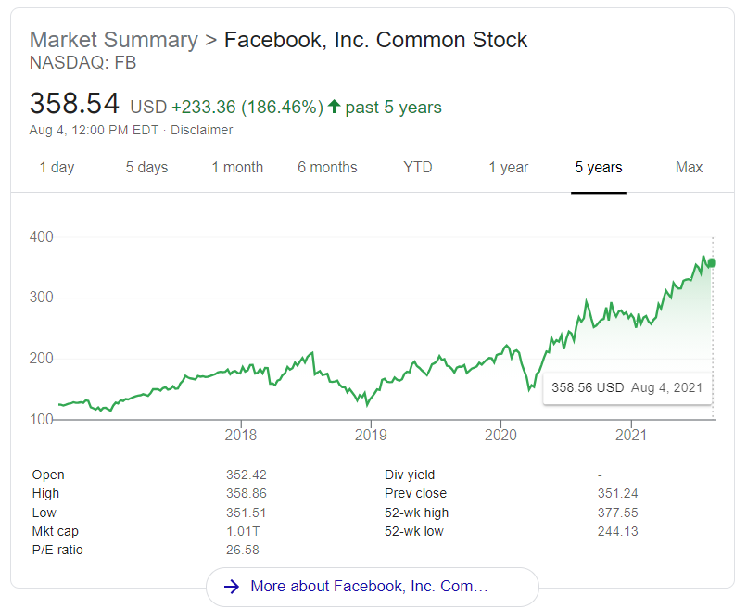The width and height of the screenshot is (747, 608).
Task: Open the Market Summary breadcrumb link
Action: pyautogui.click(x=114, y=40)
